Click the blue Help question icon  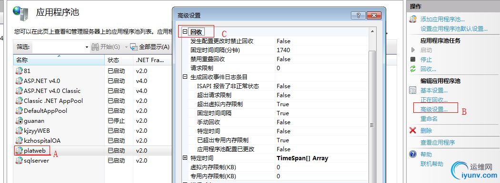[413, 155]
